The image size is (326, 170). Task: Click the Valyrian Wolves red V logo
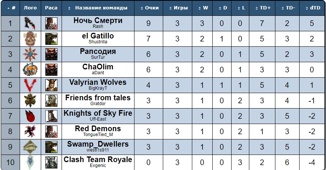(30, 85)
